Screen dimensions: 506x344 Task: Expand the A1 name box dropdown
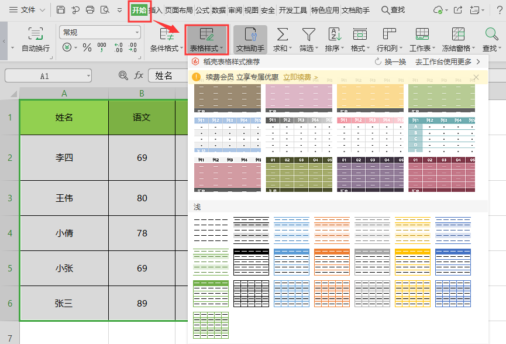point(88,75)
